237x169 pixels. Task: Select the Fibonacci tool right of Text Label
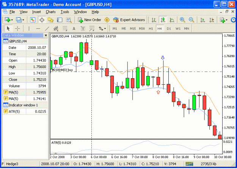tap(92, 28)
